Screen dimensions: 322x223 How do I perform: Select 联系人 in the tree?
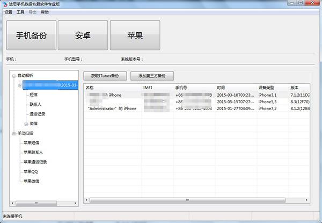click(35, 104)
